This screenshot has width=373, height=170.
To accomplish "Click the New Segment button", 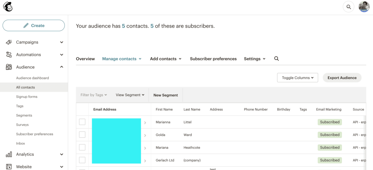I will pyautogui.click(x=166, y=95).
